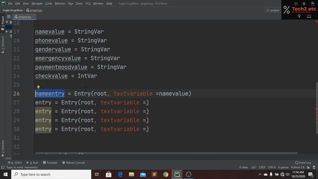Open the Project tool window stripe

[x=2, y=23]
